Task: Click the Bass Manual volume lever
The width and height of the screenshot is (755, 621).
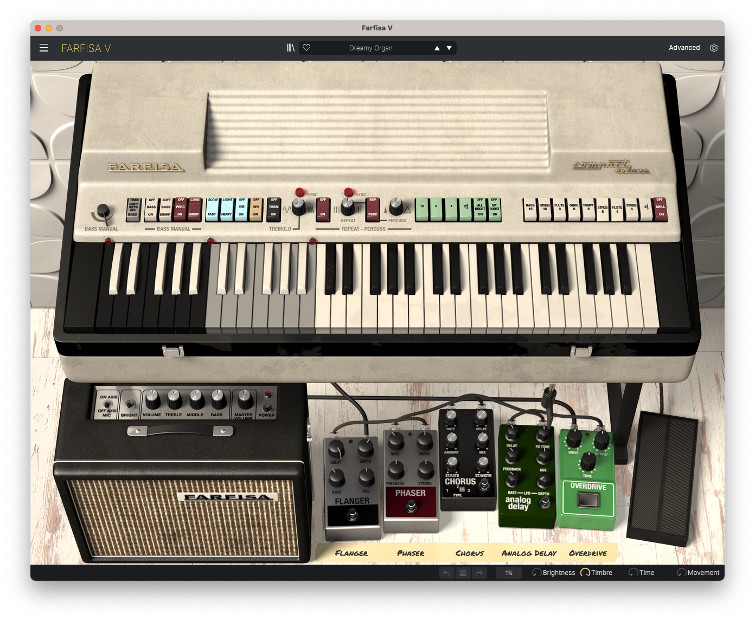Action: [103, 213]
